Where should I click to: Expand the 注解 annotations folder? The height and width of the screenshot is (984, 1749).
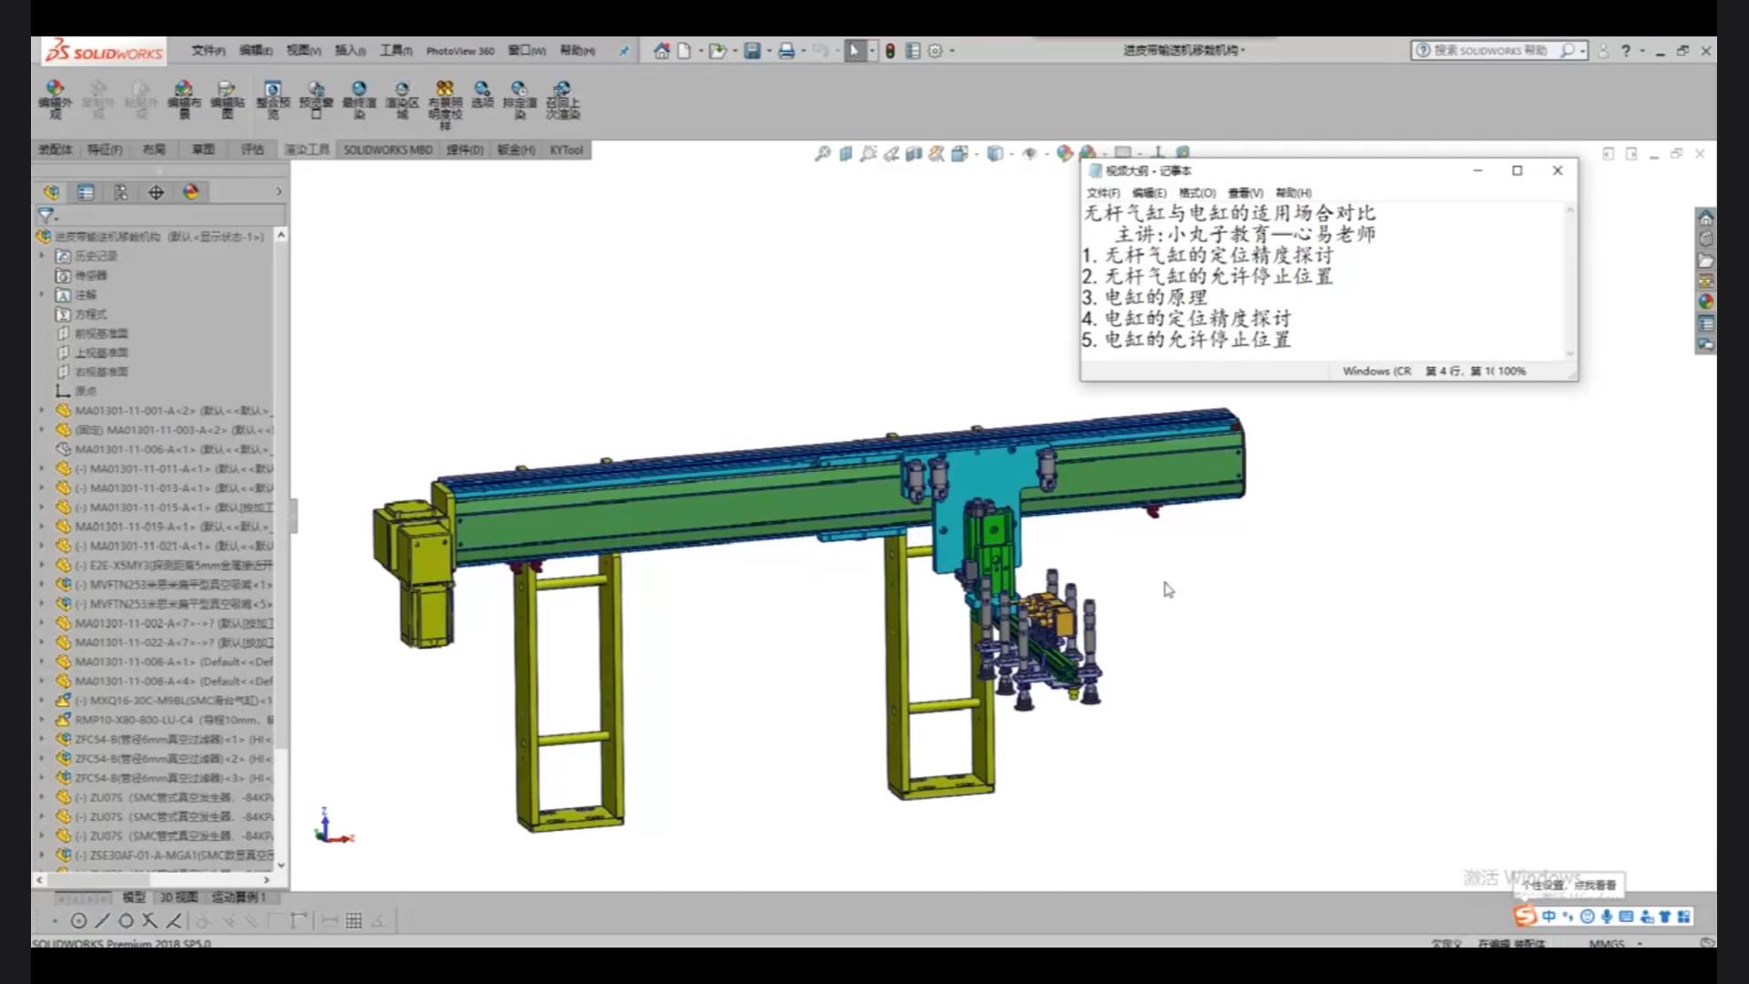[x=42, y=294]
